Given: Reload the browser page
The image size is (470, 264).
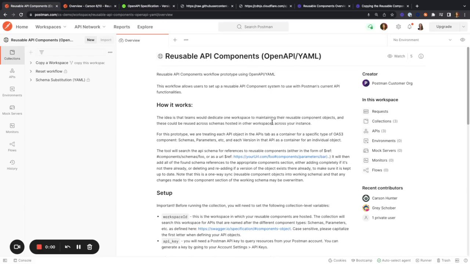Looking at the screenshot, I should point(21,15).
